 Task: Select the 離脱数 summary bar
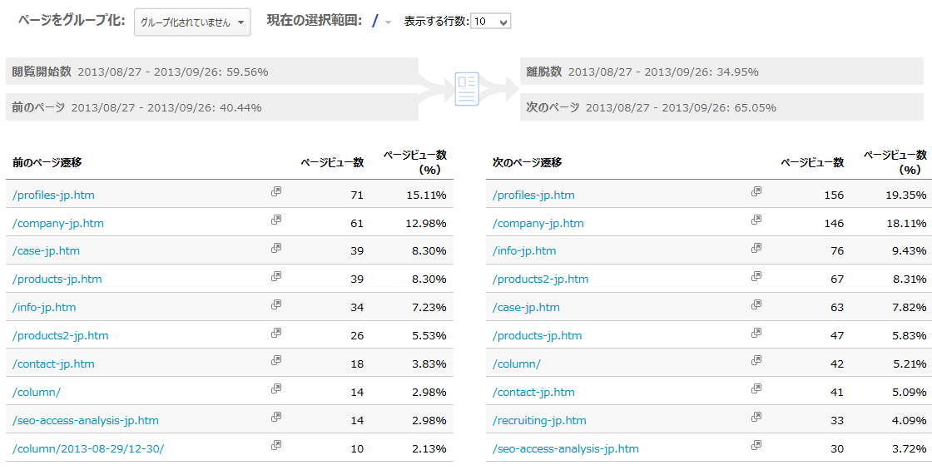724,72
